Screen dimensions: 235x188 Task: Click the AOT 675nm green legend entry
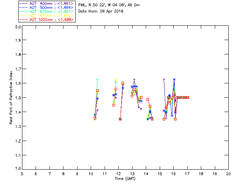click(x=47, y=11)
